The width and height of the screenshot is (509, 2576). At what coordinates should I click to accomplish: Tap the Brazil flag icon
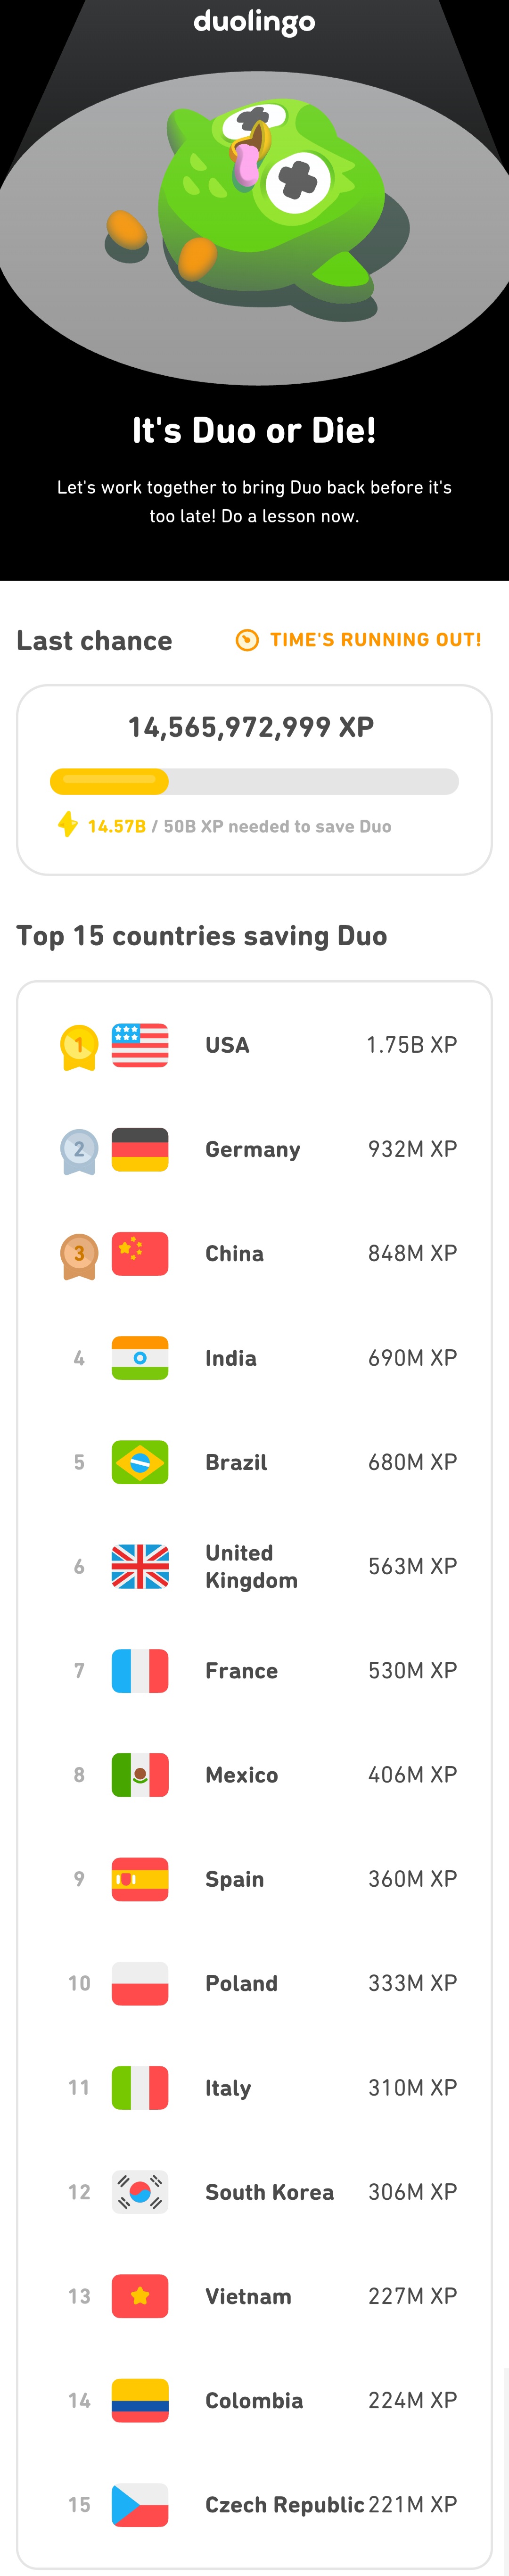140,1462
